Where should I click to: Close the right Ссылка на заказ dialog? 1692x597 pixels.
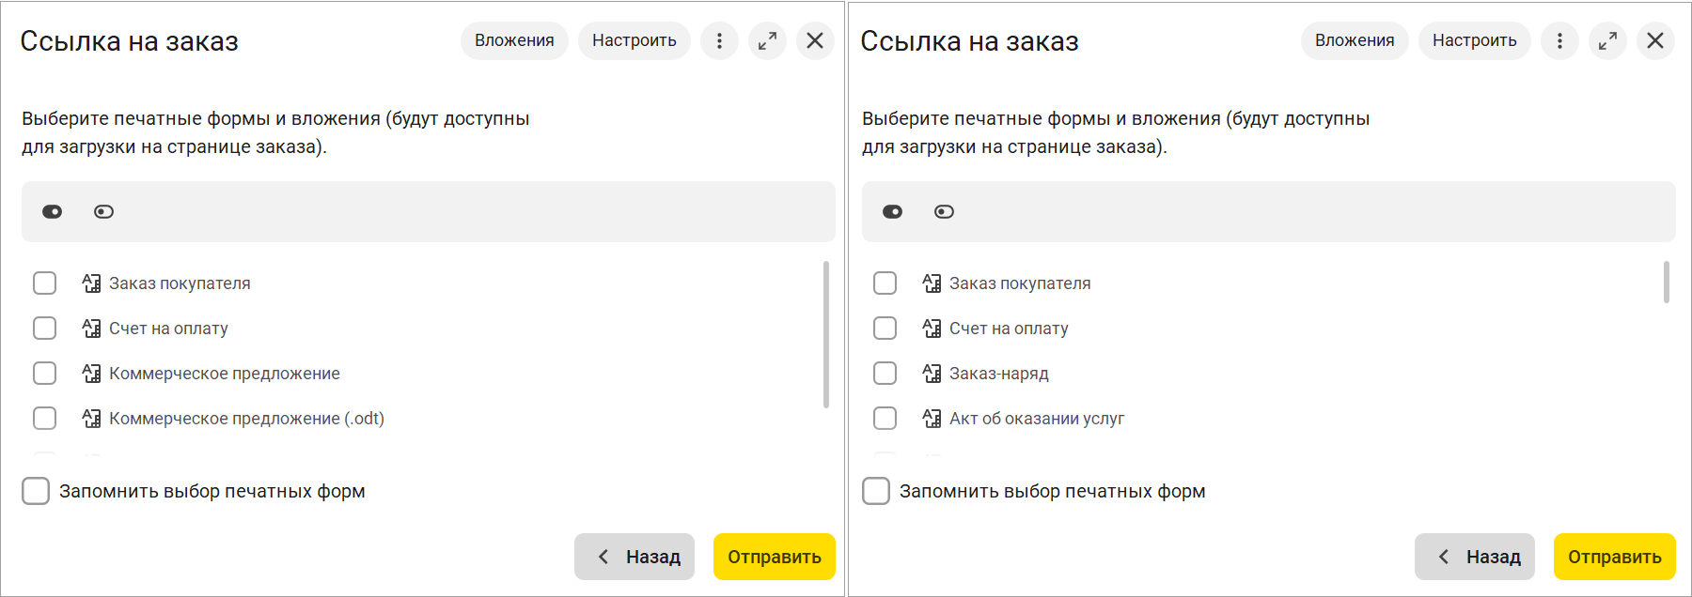click(1655, 41)
